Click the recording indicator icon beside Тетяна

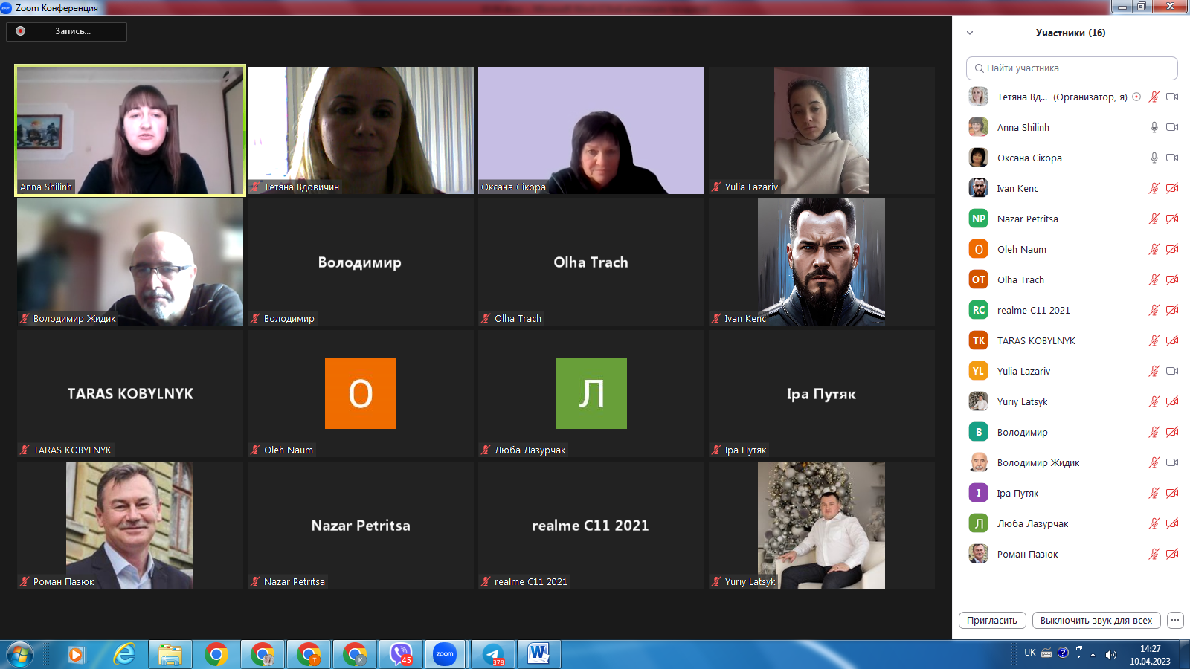pyautogui.click(x=1136, y=97)
